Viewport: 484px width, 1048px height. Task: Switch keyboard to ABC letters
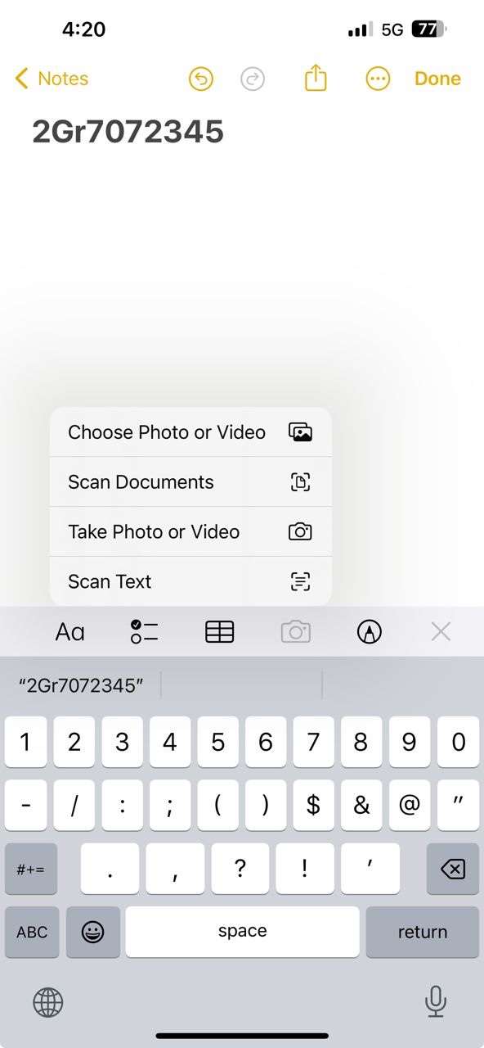32,932
